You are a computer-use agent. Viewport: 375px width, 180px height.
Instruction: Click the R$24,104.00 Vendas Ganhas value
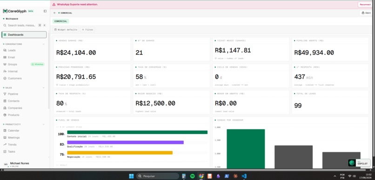click(x=76, y=53)
